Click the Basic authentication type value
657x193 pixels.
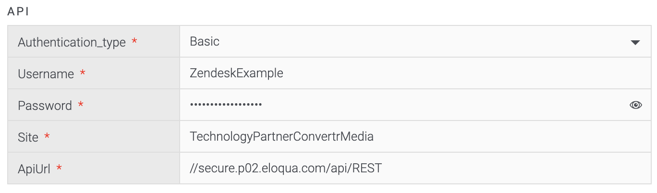205,41
